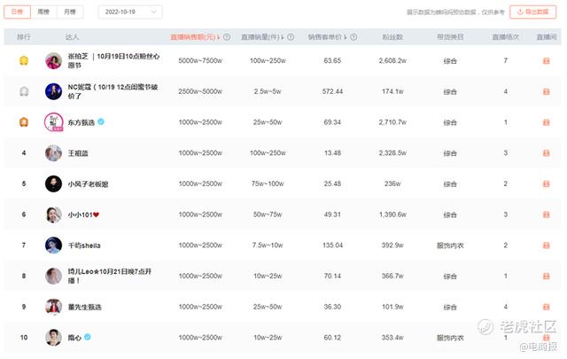Click the live room icon for 张柏芝's row
The image size is (567, 359).
[x=546, y=61]
